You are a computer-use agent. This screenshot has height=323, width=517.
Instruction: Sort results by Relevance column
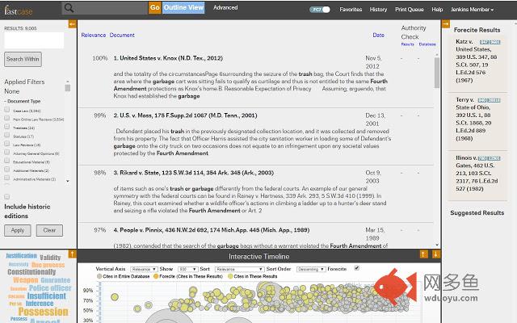[94, 35]
